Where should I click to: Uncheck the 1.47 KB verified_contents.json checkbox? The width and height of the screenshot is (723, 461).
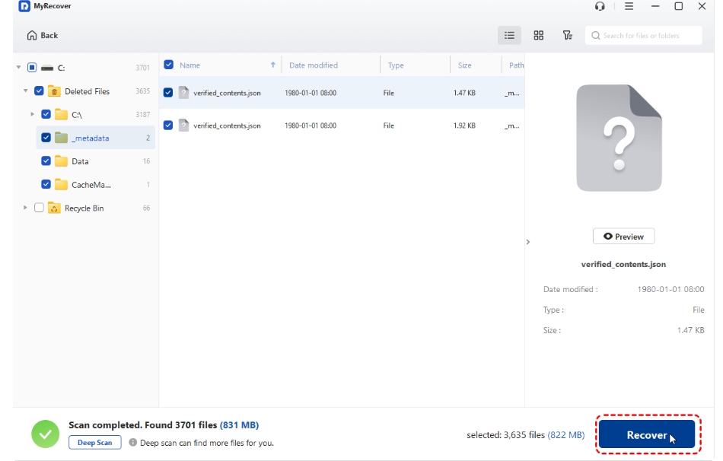[168, 93]
